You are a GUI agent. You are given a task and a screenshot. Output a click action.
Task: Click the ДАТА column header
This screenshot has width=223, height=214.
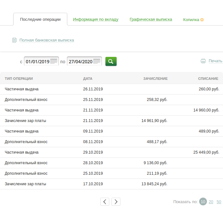coord(88,79)
